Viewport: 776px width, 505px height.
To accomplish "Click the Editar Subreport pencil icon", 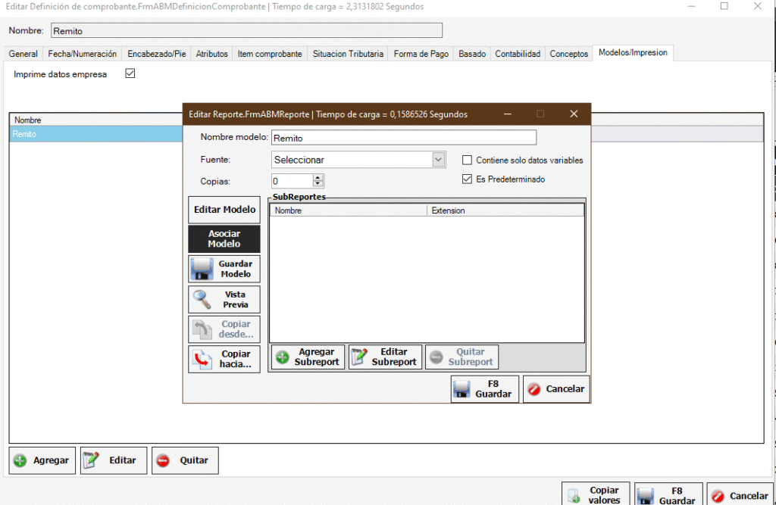I will point(359,357).
